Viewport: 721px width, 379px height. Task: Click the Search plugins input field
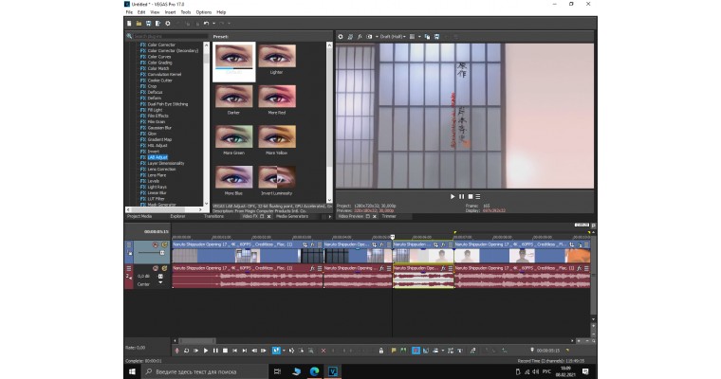(x=166, y=36)
